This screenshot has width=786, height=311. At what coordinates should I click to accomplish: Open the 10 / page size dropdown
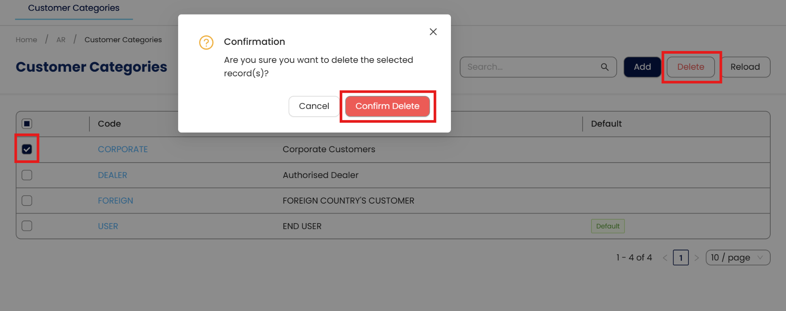coord(737,258)
